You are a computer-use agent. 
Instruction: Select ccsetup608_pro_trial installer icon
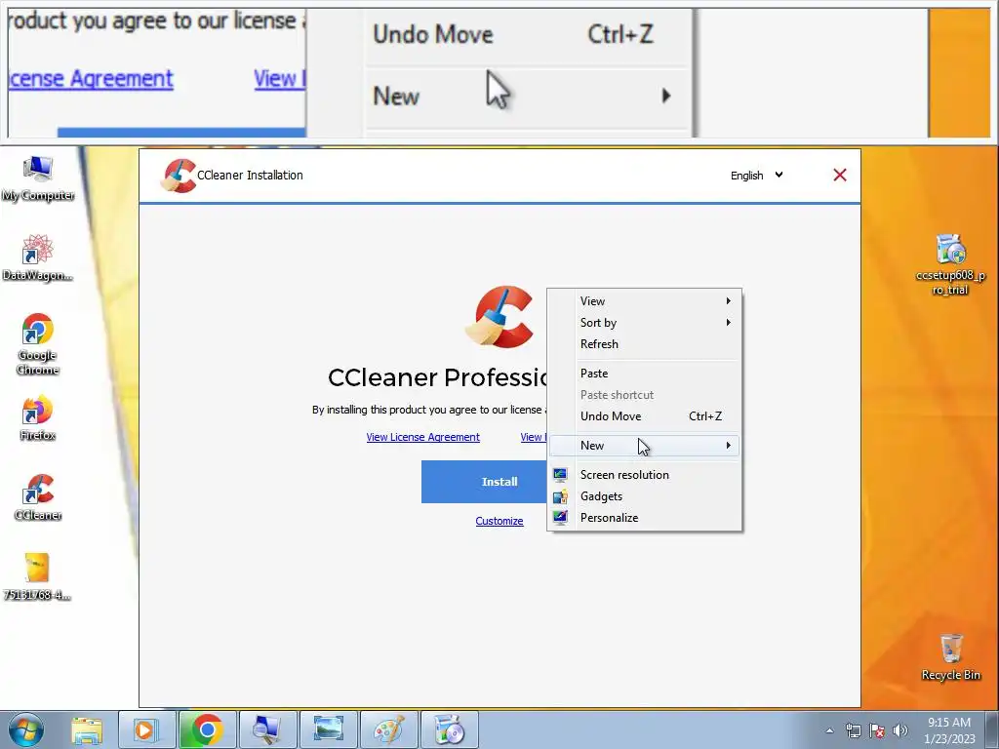pos(950,265)
